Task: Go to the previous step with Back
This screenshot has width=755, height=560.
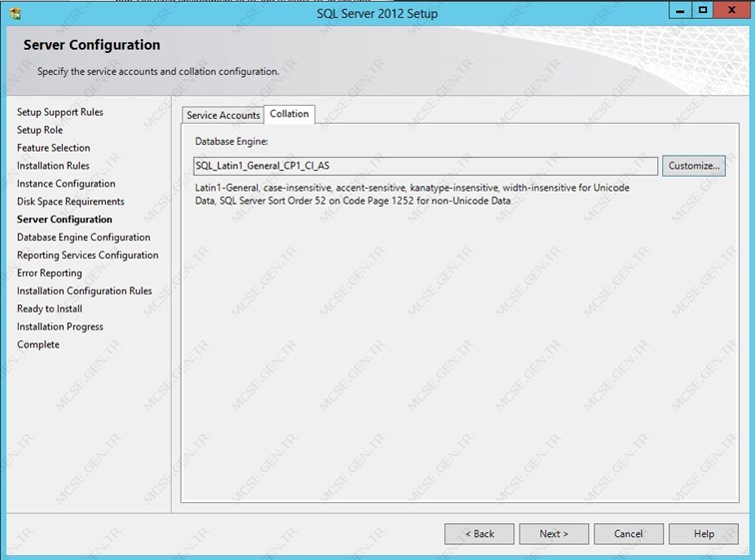Action: coord(479,534)
